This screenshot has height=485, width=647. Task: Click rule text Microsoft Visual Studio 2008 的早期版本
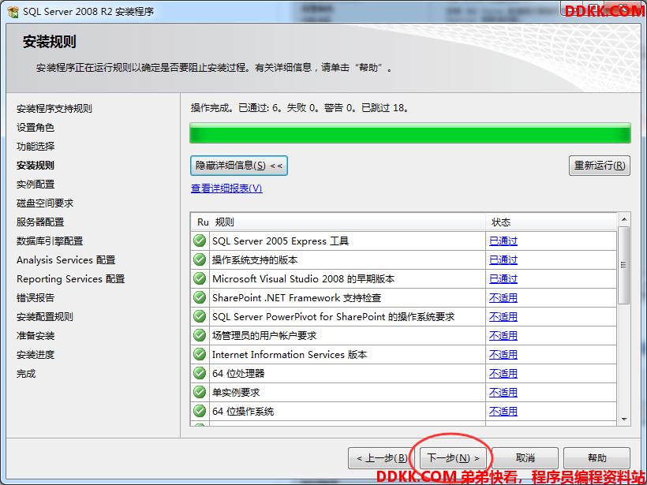click(303, 279)
